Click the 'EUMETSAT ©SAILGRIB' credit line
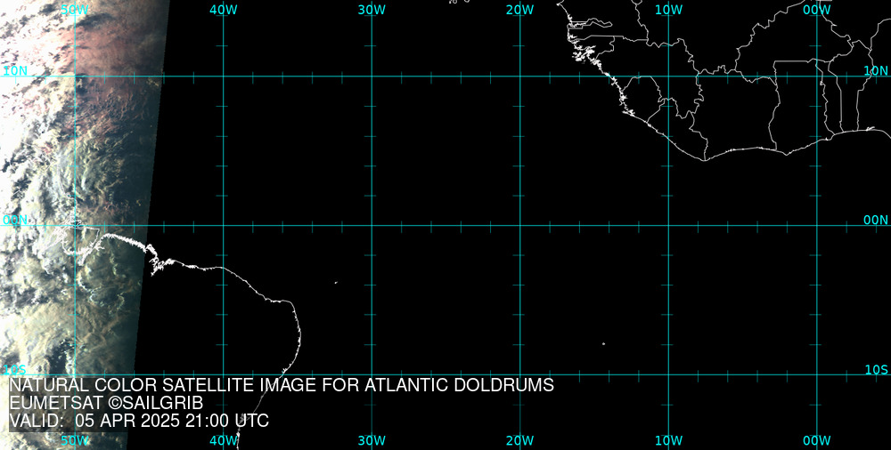Screen dimensions: 891x450 (x=106, y=404)
